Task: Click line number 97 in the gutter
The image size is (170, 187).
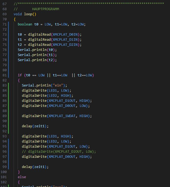Action: coord(5,157)
